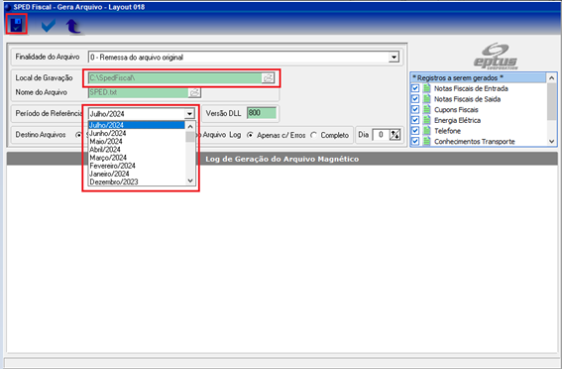This screenshot has width=562, height=369.
Task: Choose Fevereiro/2024 from period list
Action: [x=137, y=166]
